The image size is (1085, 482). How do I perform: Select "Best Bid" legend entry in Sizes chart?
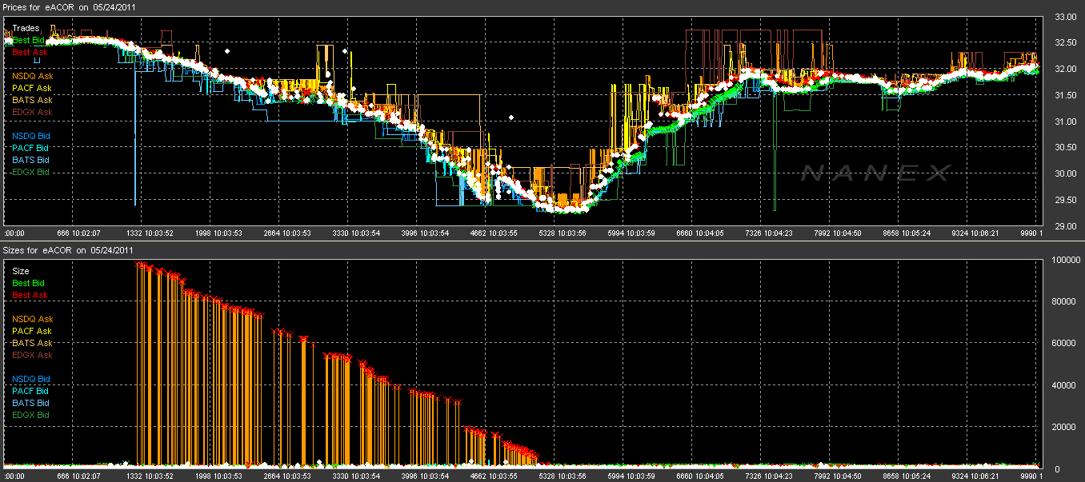click(29, 283)
